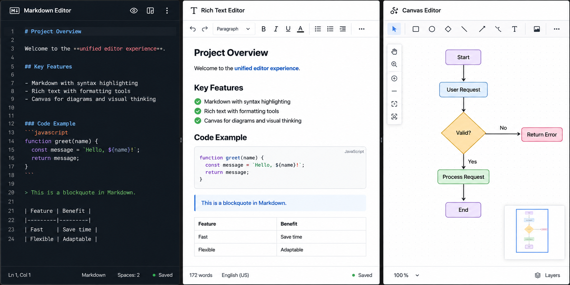The height and width of the screenshot is (285, 570).
Task: Click the Markdown logo icon
Action: pos(14,11)
